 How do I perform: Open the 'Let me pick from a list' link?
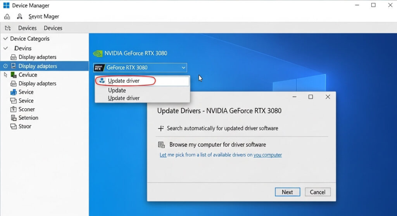pos(221,155)
